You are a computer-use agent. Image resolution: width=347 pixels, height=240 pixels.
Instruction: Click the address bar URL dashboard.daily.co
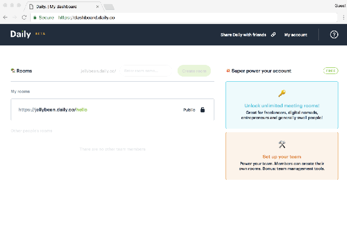87,17
